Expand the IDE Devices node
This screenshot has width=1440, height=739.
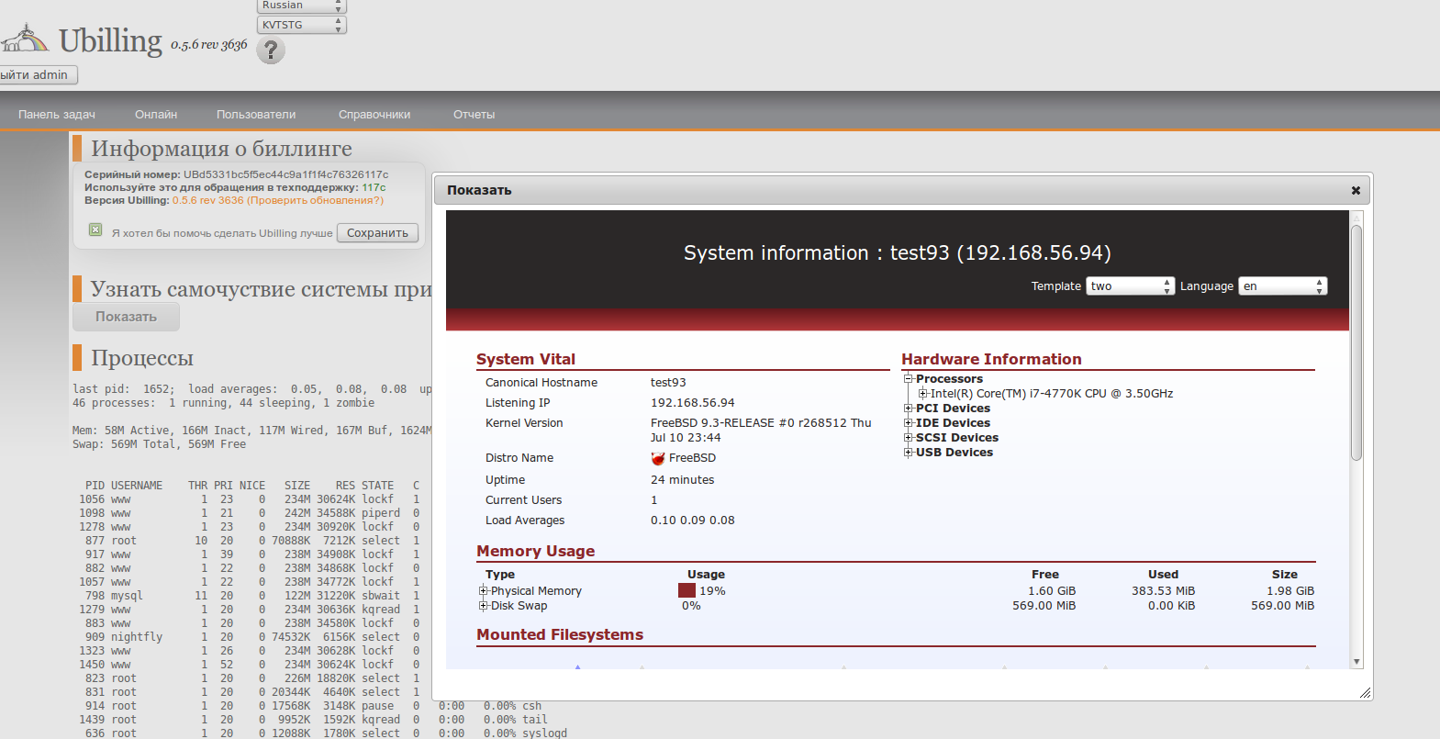click(908, 423)
